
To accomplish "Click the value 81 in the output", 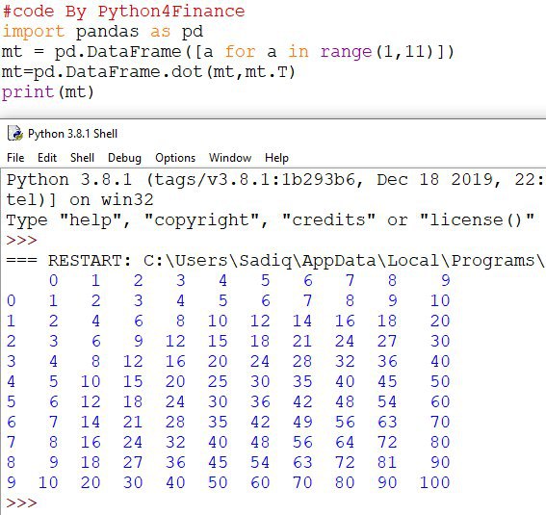I will pos(387,462).
